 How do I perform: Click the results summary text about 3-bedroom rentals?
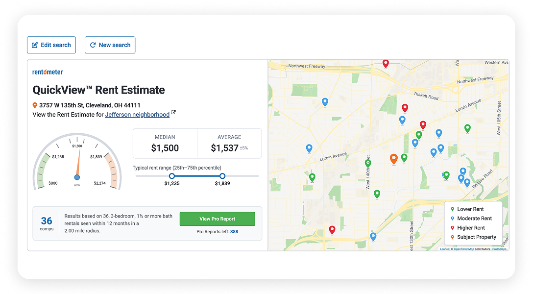pos(118,223)
